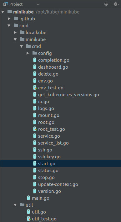
Task: Click the gopher icon of main.go
Action: 28,198
